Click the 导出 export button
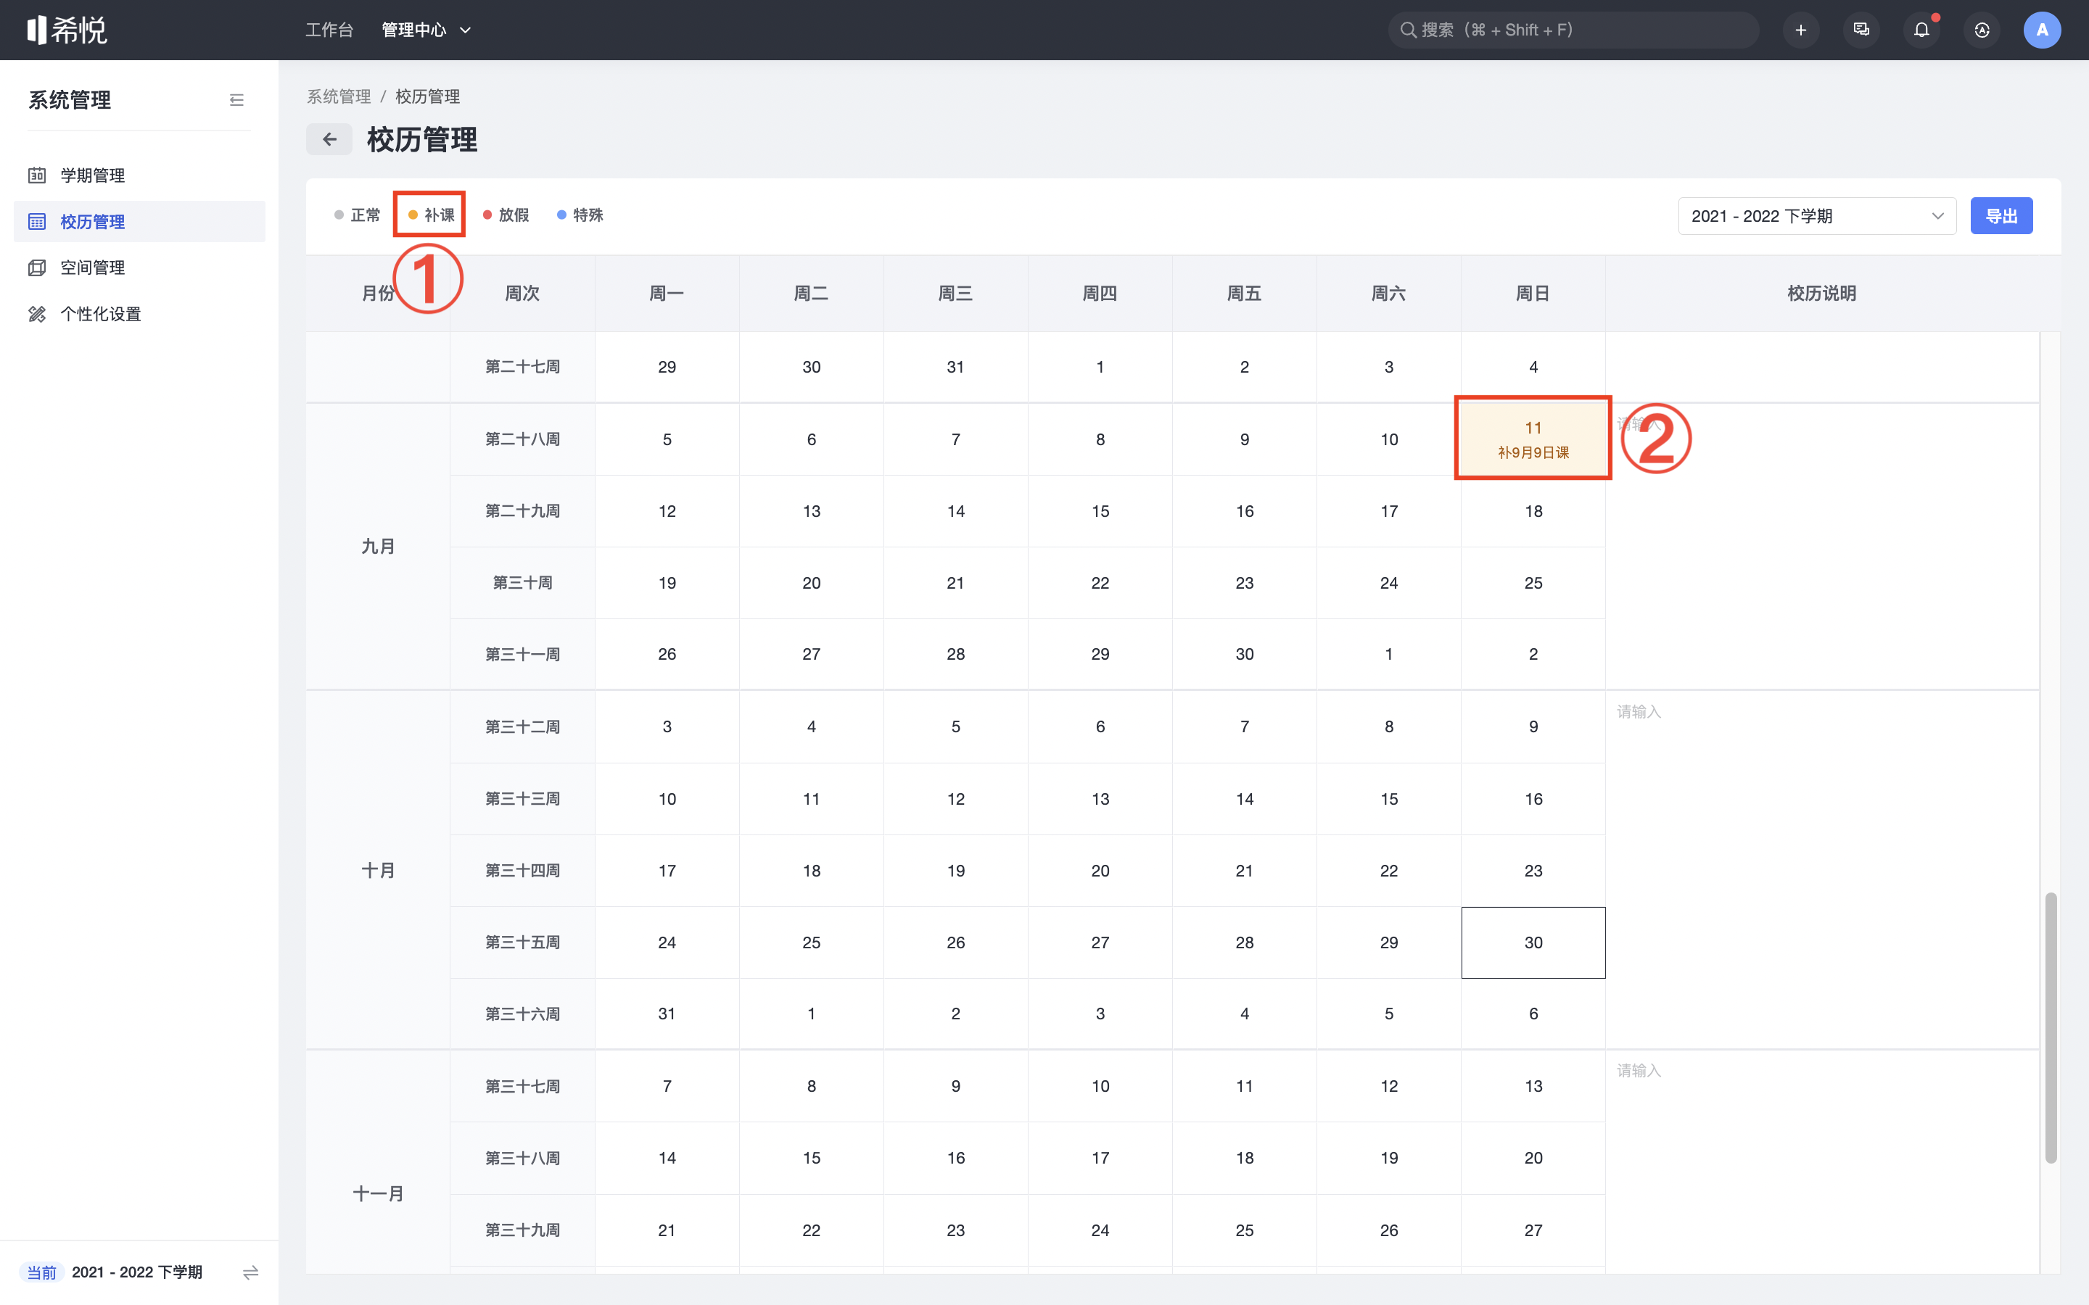 2001,216
